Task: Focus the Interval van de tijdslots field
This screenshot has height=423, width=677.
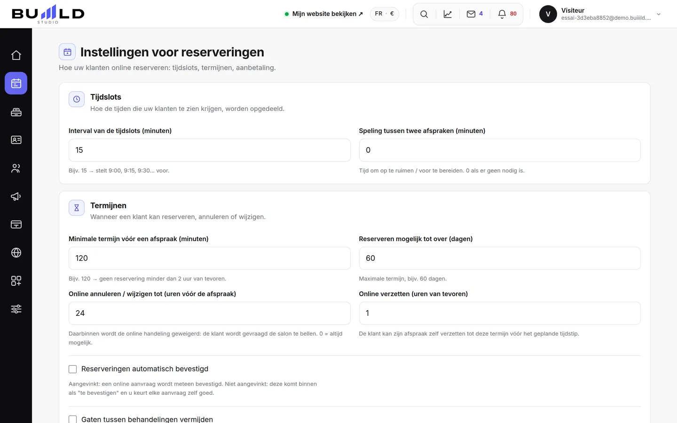Action: coord(210,150)
